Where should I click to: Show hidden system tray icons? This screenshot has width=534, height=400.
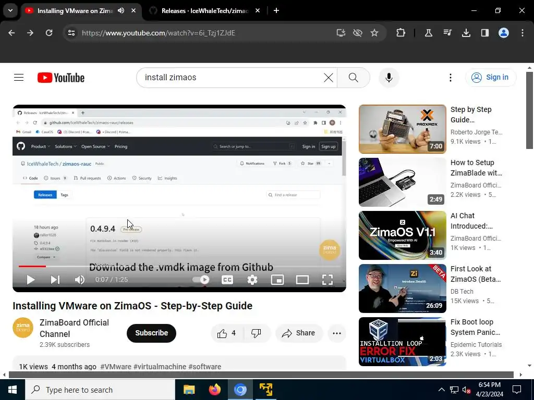pyautogui.click(x=441, y=390)
